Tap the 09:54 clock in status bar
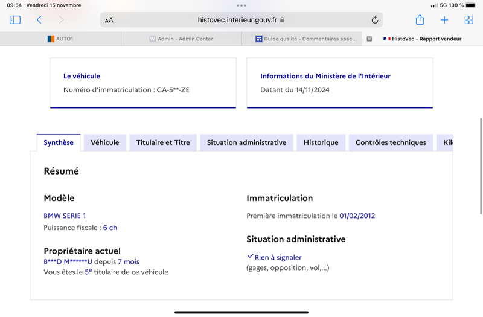Image resolution: width=483 pixels, height=317 pixels. tap(14, 5)
